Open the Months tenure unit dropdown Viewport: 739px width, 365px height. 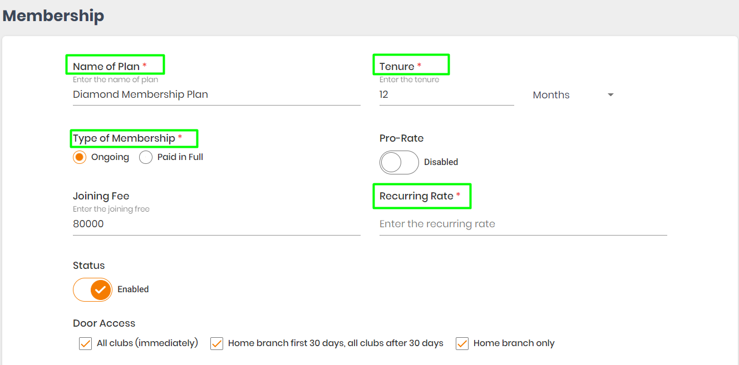click(x=573, y=95)
